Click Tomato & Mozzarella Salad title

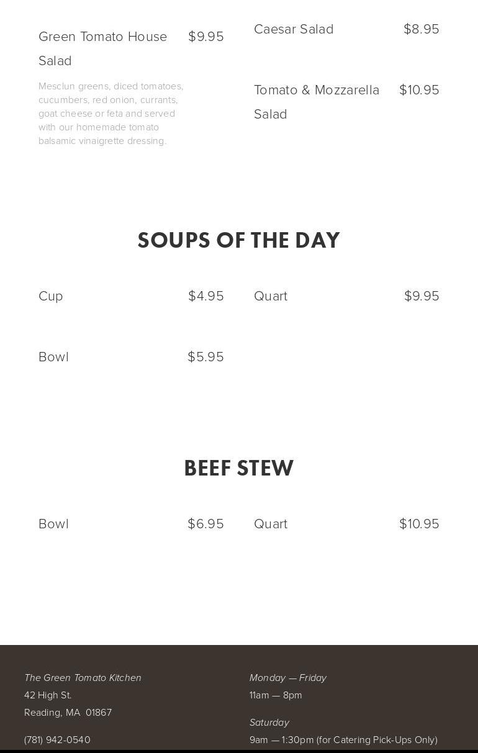point(317,102)
